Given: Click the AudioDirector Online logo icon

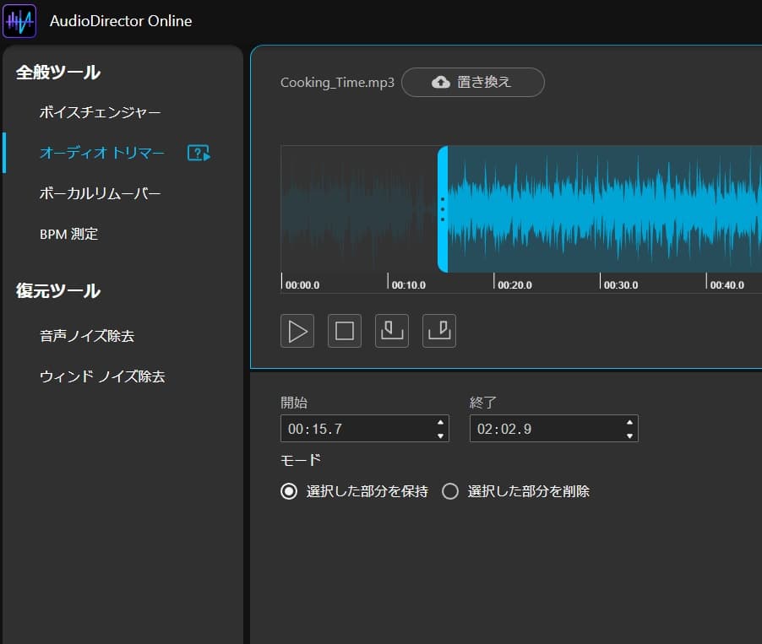Looking at the screenshot, I should pos(19,20).
